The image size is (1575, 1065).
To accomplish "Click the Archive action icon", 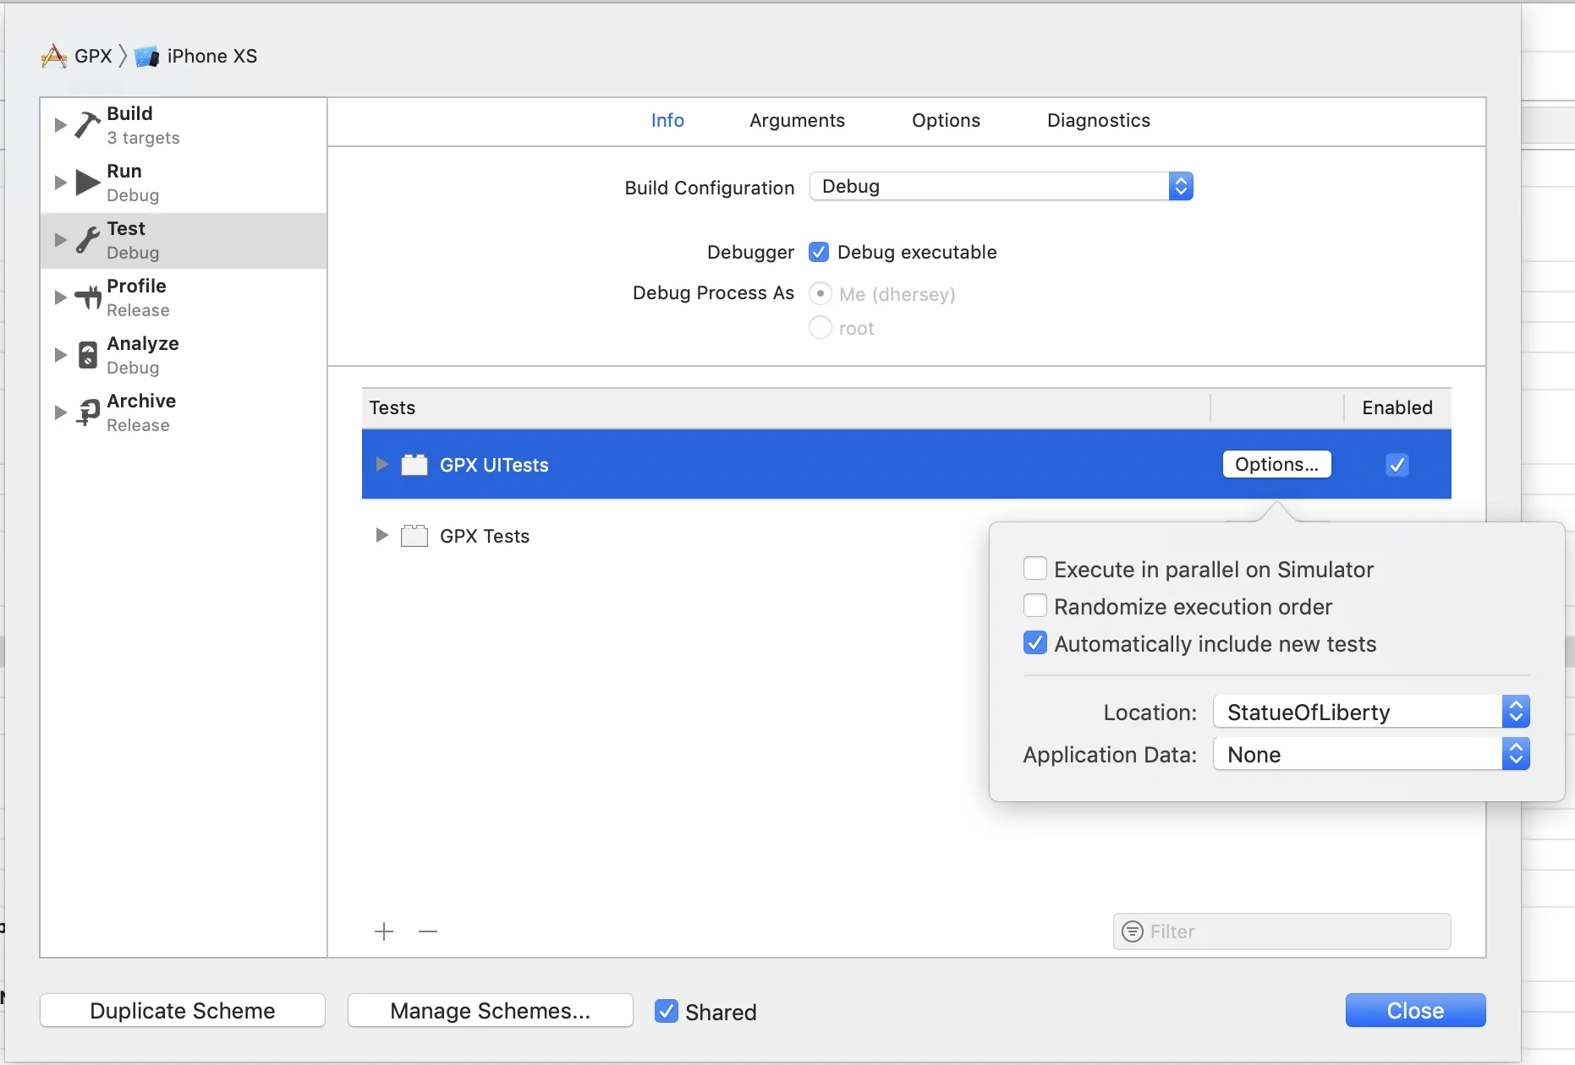I will 87,412.
